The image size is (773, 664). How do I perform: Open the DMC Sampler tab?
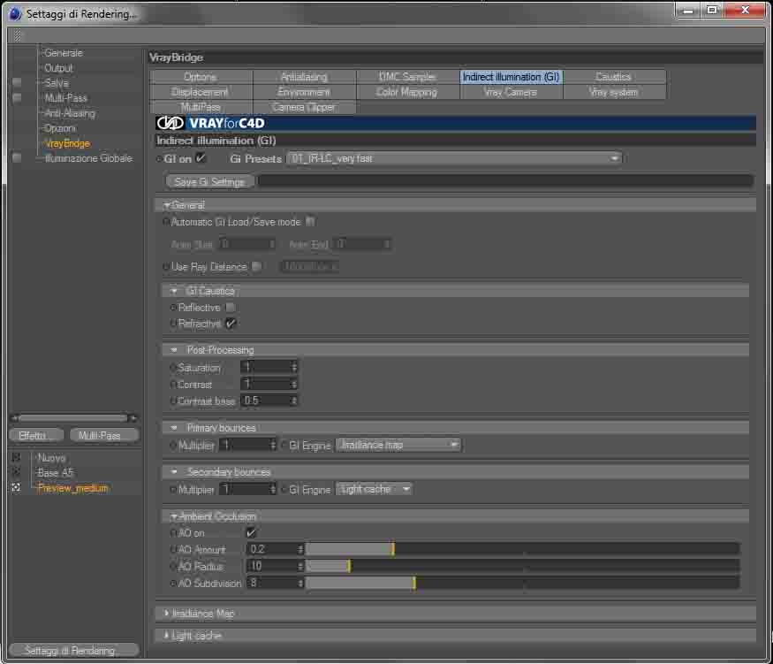point(407,77)
